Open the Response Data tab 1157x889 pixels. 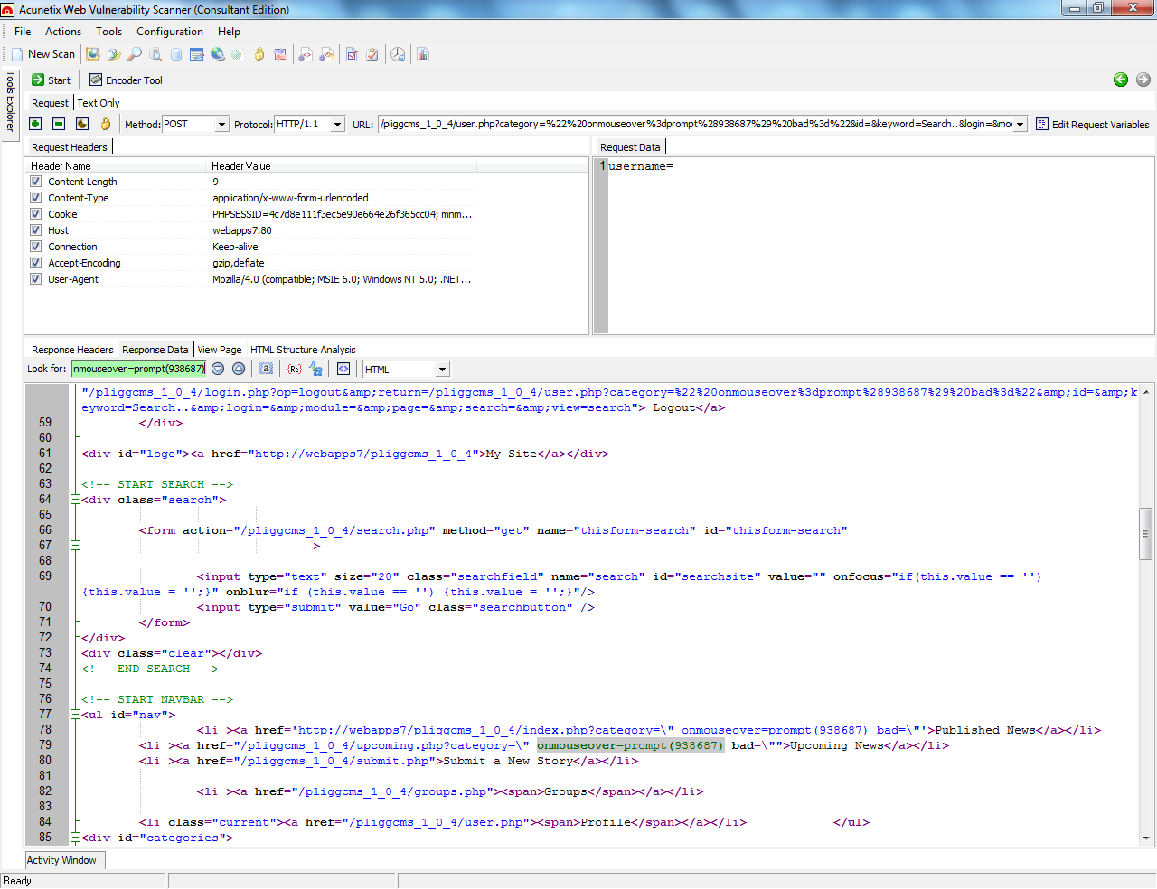point(155,350)
